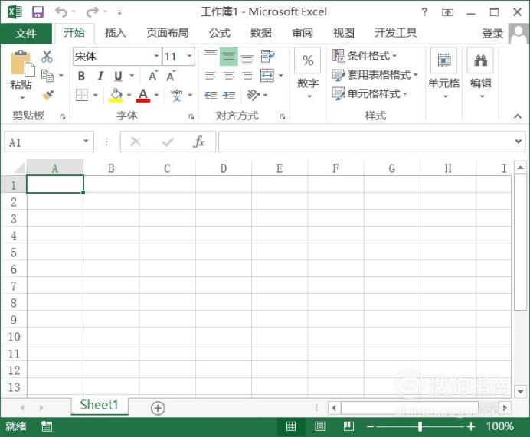The width and height of the screenshot is (530, 437).
Task: Activate the Format Painter brush
Action: click(x=48, y=95)
